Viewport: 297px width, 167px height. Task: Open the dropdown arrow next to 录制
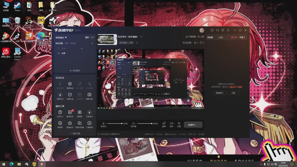coord(174,124)
